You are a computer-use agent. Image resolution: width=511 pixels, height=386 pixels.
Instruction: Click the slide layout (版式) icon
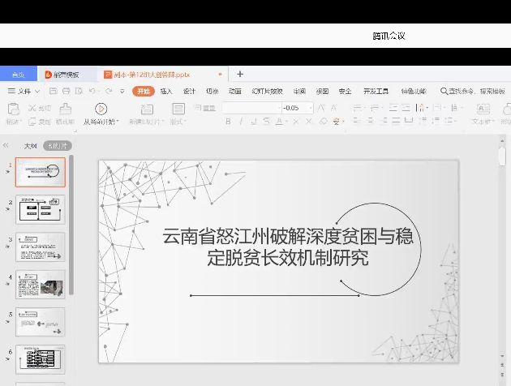pos(178,109)
